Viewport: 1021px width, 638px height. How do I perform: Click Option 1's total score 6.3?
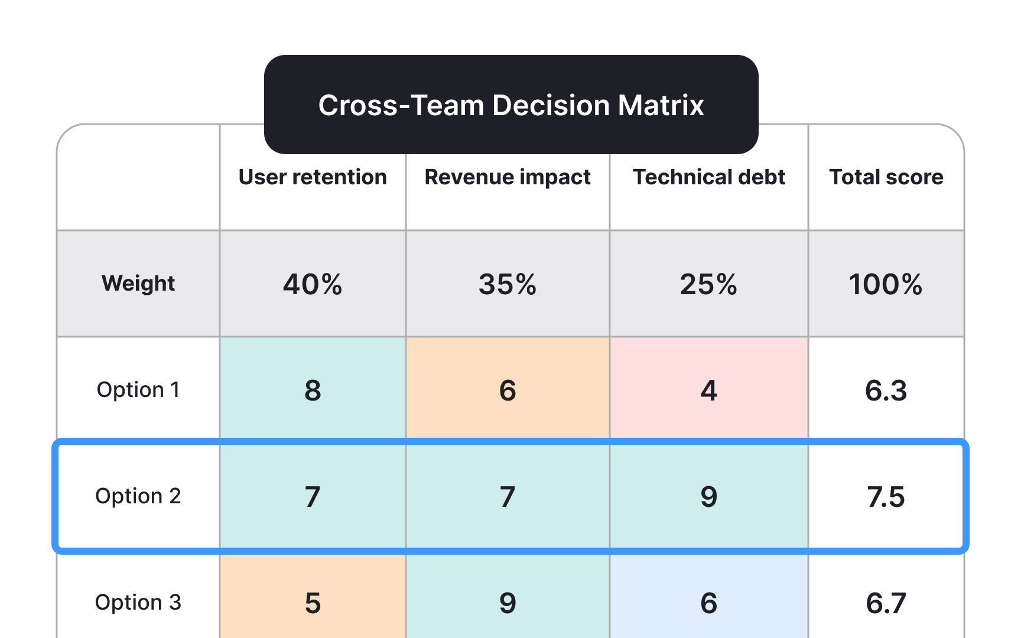(886, 390)
